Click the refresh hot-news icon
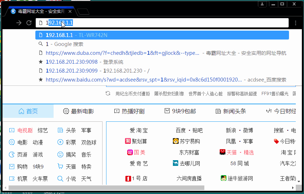This screenshot has height=194, width=304. click(x=108, y=94)
